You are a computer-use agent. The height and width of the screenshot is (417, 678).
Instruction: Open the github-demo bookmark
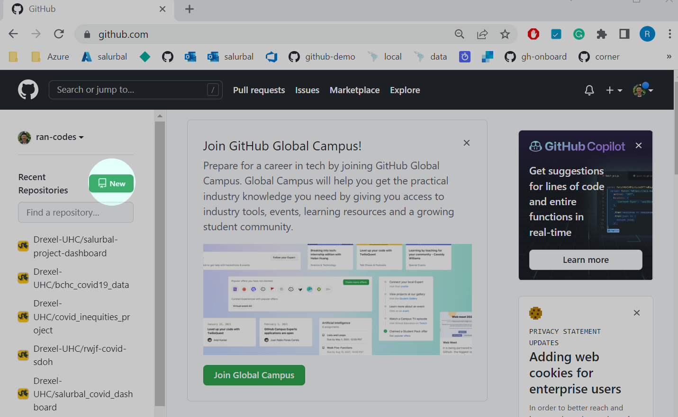coord(322,57)
